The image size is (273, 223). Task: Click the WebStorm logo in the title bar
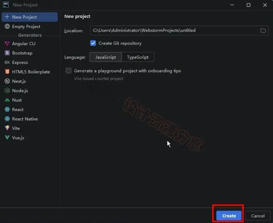6,5
